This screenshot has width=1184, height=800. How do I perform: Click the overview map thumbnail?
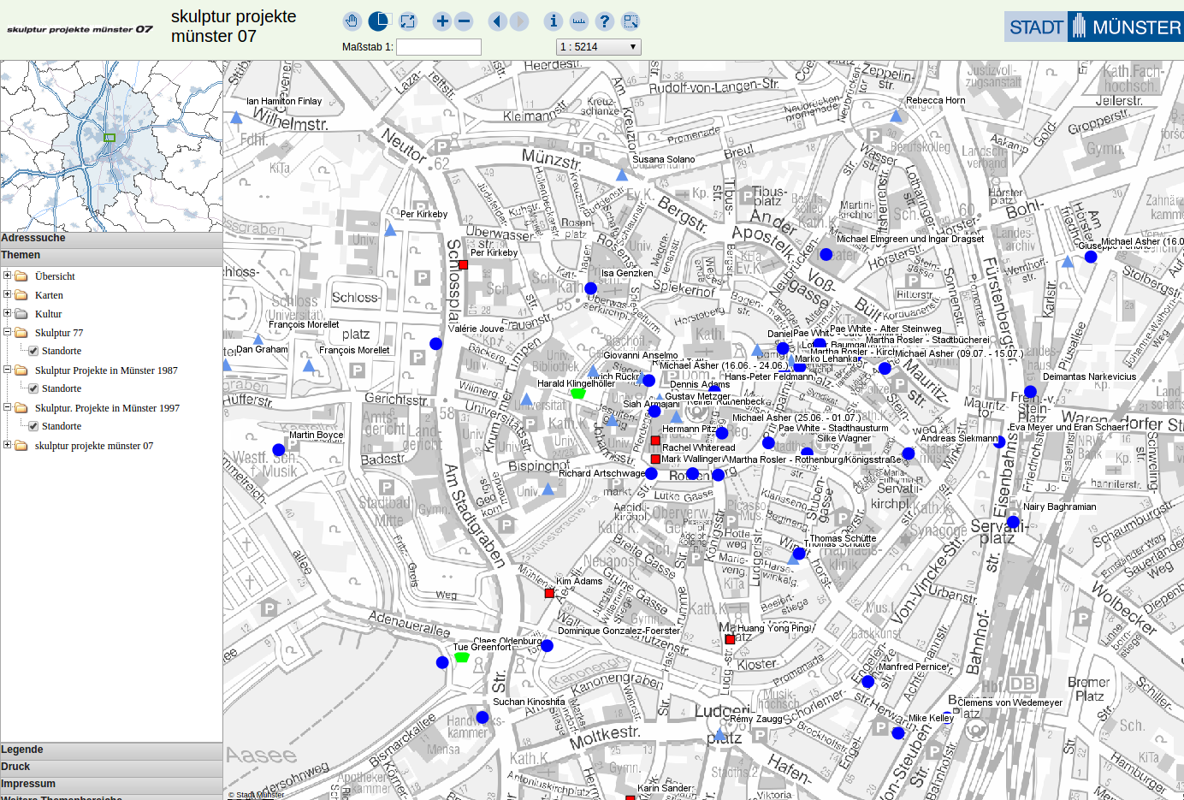coord(111,146)
